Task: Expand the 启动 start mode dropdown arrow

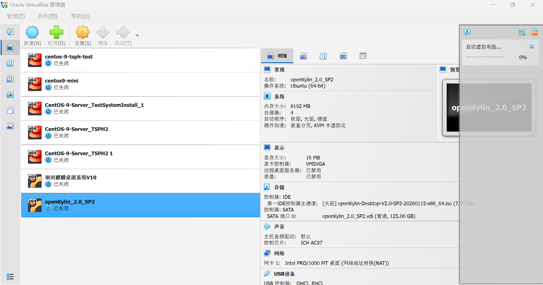Action: (137, 35)
